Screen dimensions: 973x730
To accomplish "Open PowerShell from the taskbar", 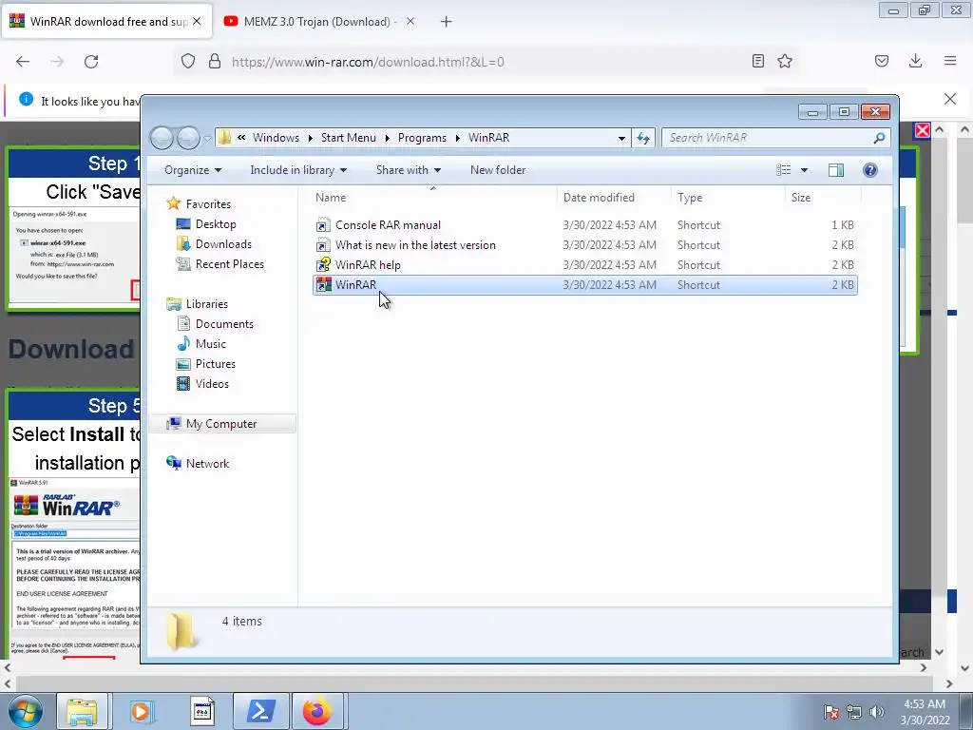I will point(260,711).
